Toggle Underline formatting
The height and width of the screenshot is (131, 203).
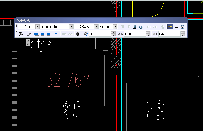click(x=135, y=27)
